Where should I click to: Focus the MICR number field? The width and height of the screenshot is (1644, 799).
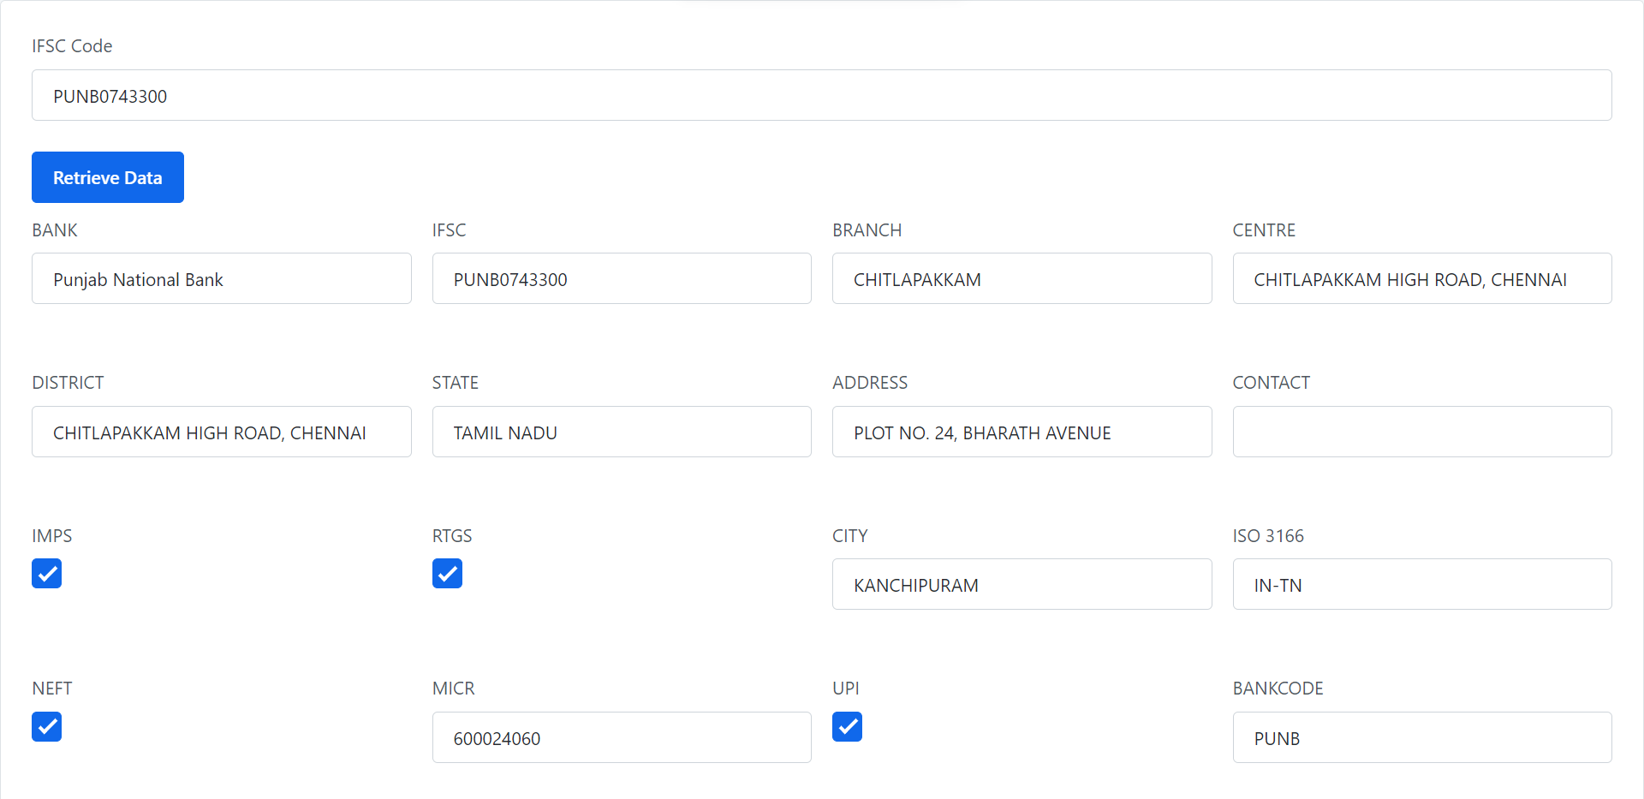pos(622,737)
